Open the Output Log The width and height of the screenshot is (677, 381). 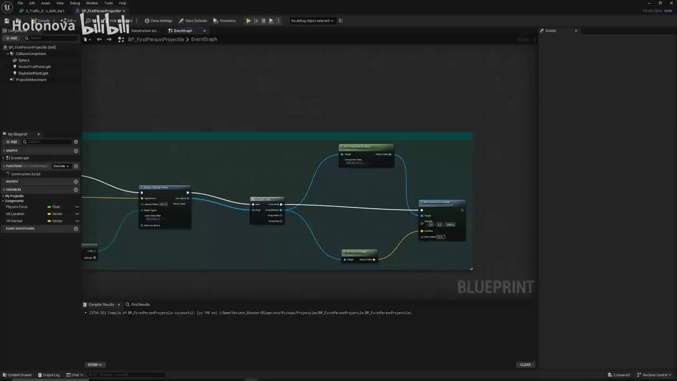pos(48,375)
